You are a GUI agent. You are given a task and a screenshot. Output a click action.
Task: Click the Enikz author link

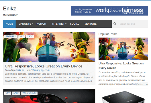(20, 70)
